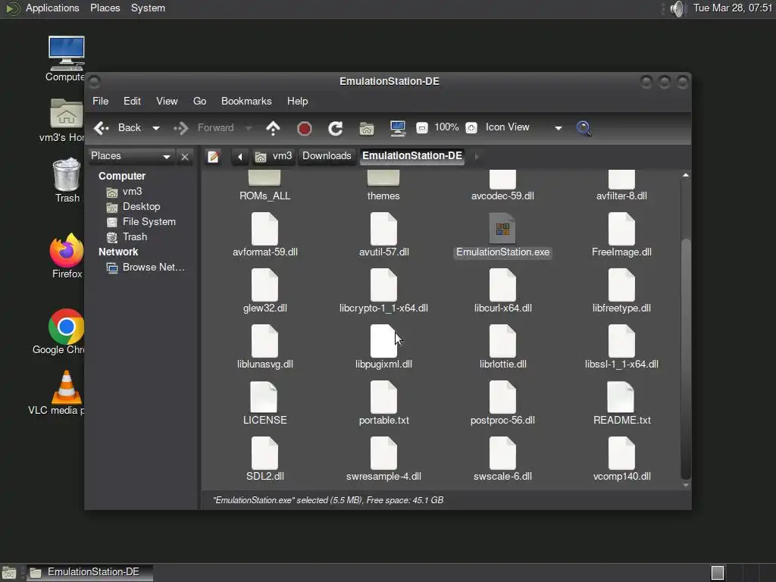
Task: Select libcurl-x64.dll file
Action: point(503,291)
